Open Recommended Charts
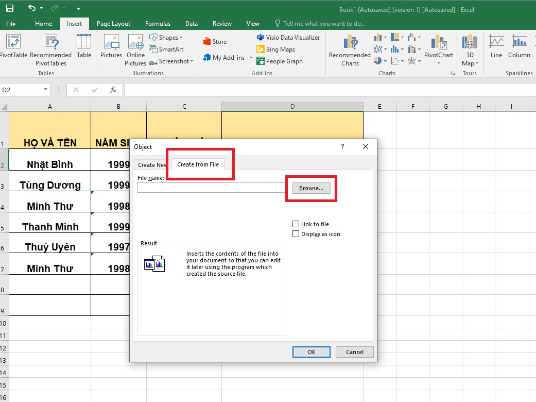Screen dimensions: 536x402 pyautogui.click(x=350, y=51)
